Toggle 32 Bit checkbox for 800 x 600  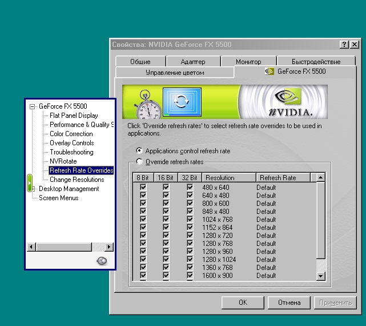[190, 203]
